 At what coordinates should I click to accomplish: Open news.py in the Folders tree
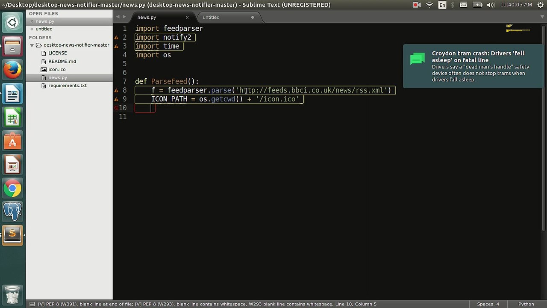point(58,77)
